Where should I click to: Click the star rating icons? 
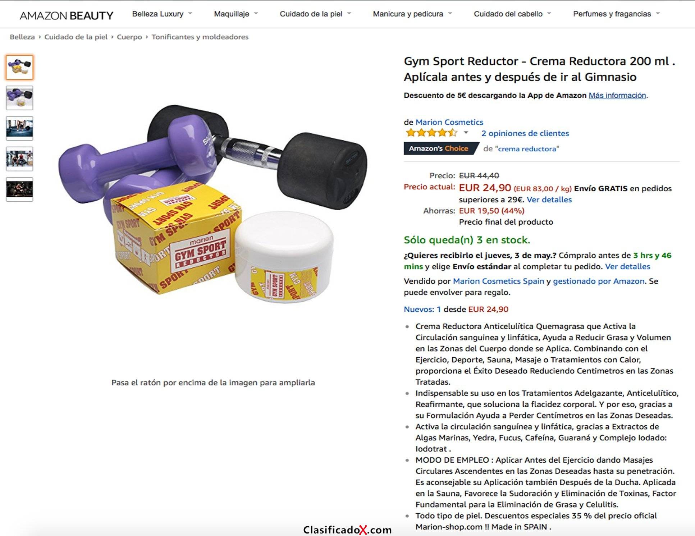coord(431,133)
